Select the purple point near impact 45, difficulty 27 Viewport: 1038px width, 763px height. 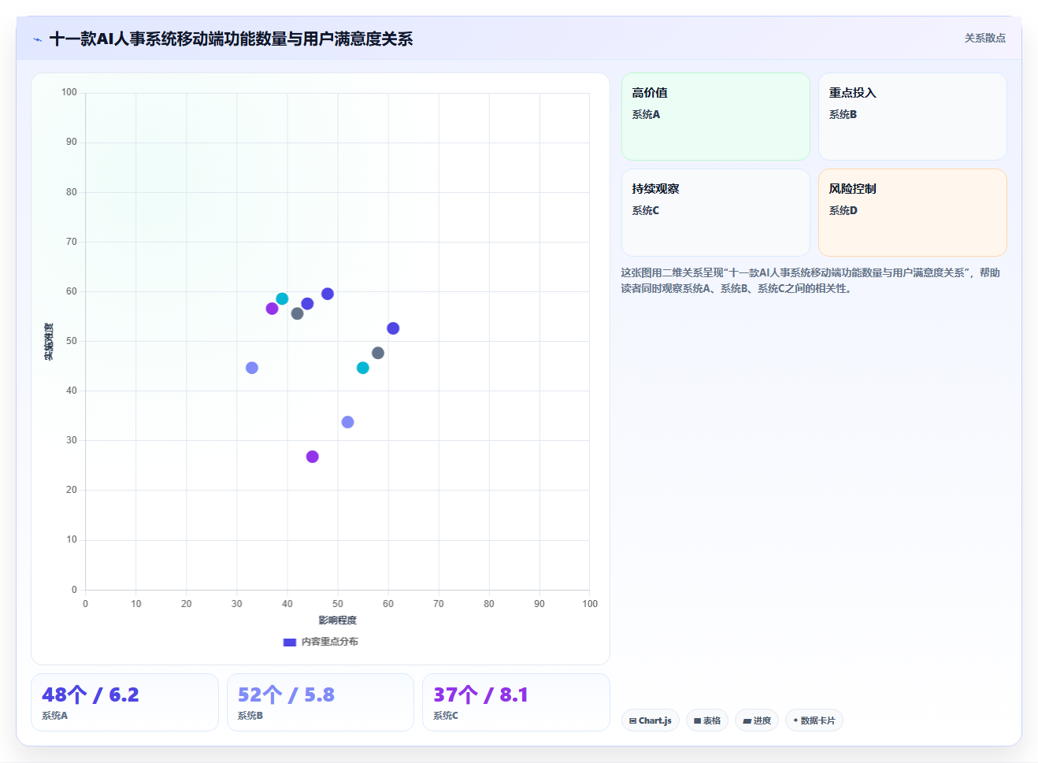313,457
